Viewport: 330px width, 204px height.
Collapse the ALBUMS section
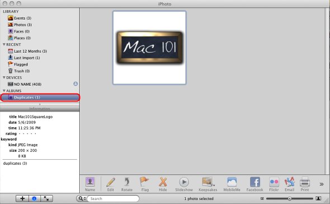(4, 91)
